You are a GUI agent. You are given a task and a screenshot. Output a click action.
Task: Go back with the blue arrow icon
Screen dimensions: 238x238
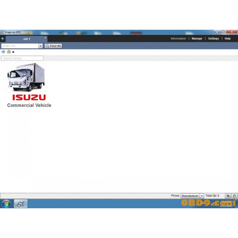point(3,52)
